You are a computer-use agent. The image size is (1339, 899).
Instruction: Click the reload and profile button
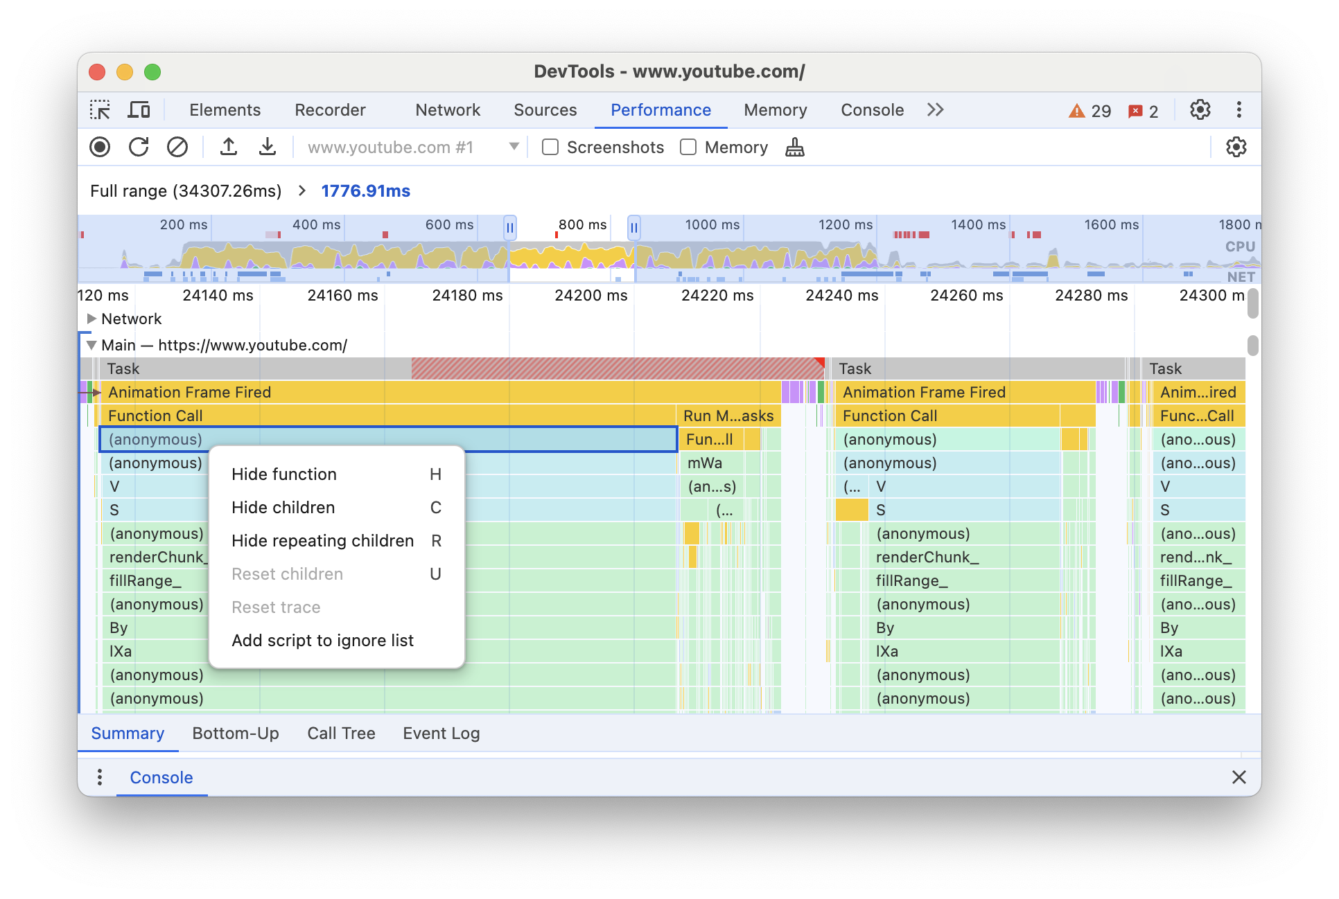click(x=139, y=148)
